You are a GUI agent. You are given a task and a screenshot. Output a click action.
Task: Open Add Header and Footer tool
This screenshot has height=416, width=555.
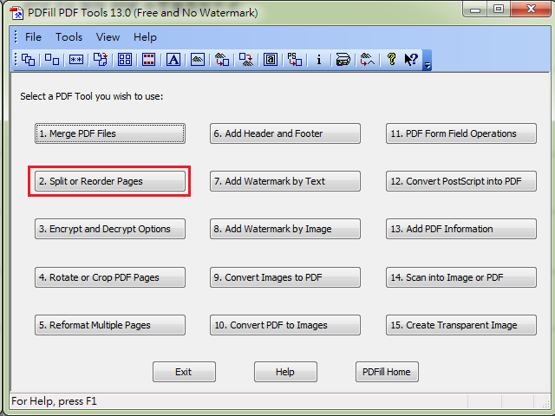click(285, 133)
